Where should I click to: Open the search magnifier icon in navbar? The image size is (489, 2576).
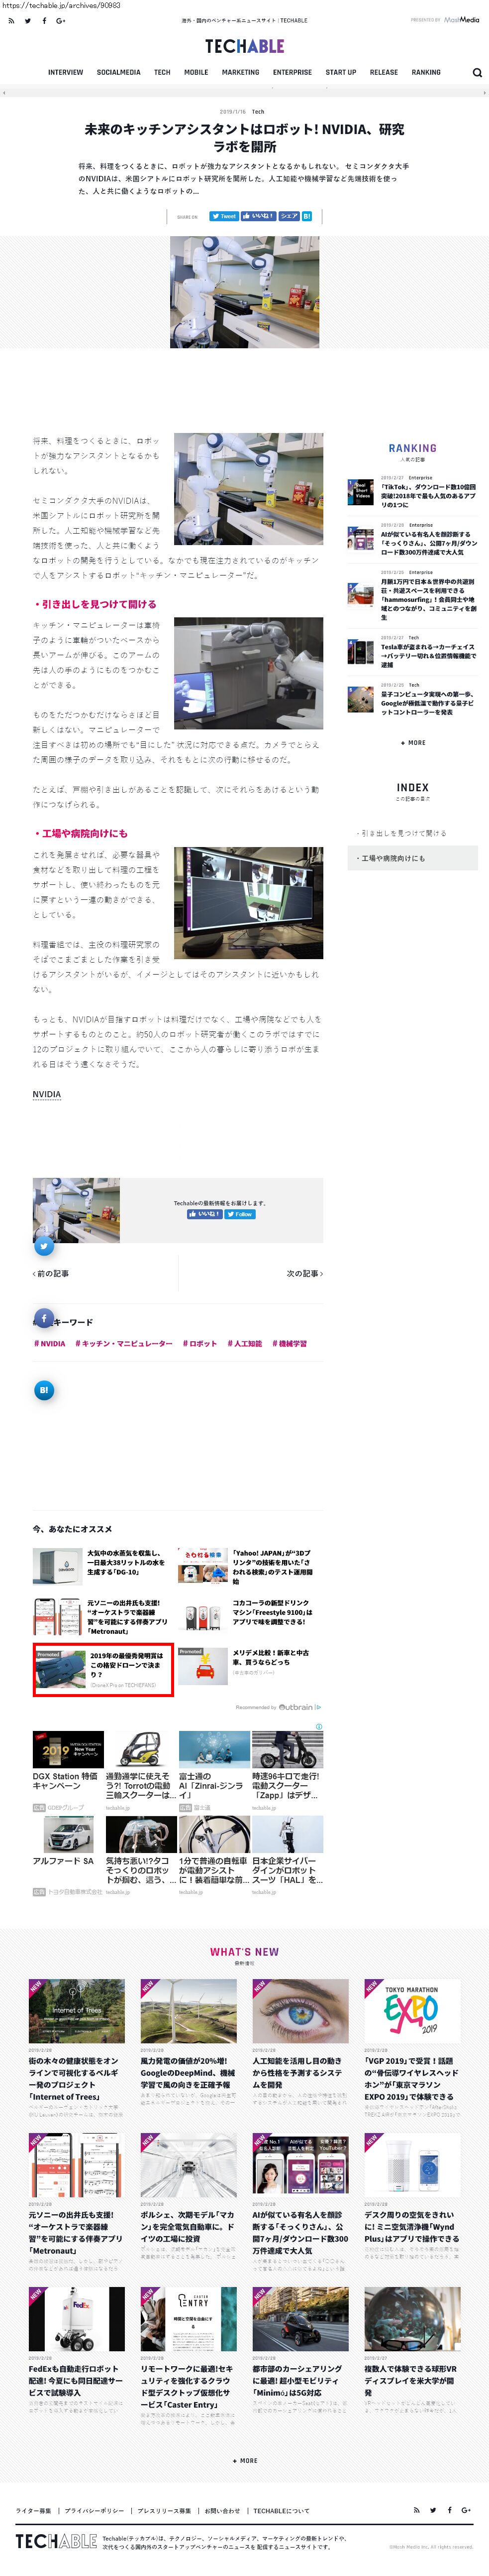click(x=477, y=72)
